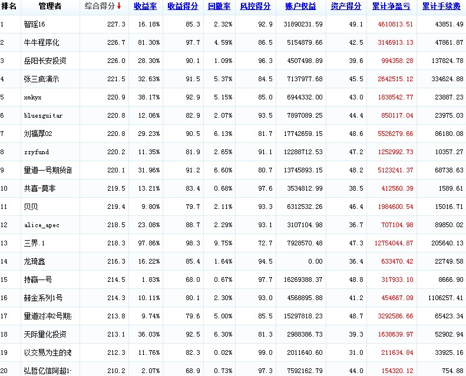Select manager 龙琦鑫 at rank 14
Viewport: 466px width, 376px height.
34,261
